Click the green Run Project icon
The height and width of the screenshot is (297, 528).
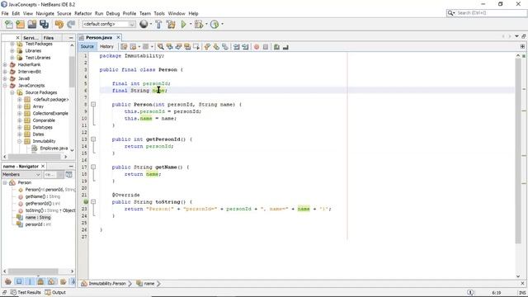(183, 24)
